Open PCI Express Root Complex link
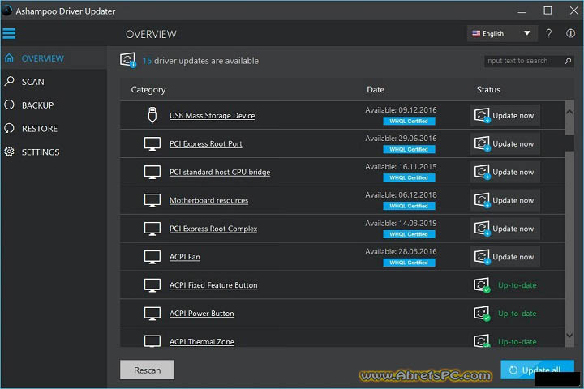The width and height of the screenshot is (584, 389). 213,229
